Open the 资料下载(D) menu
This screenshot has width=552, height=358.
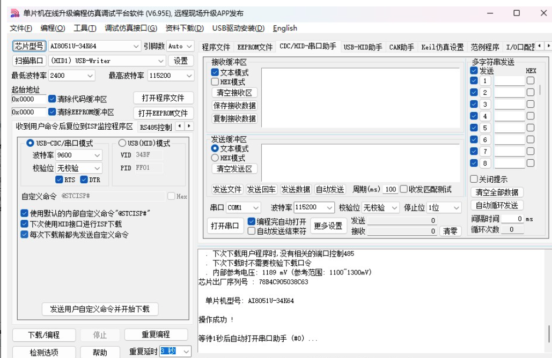pos(185,28)
